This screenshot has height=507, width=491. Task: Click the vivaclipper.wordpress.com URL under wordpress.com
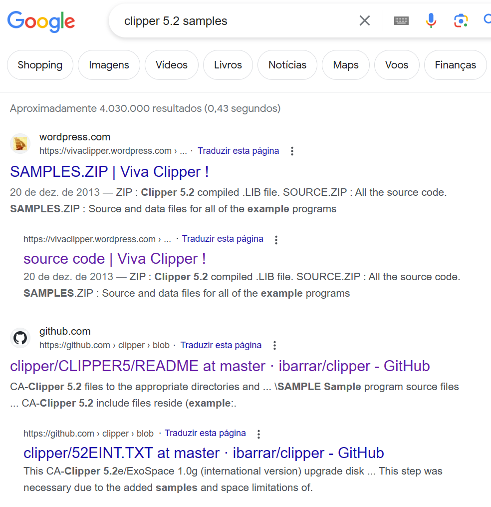pyautogui.click(x=113, y=151)
